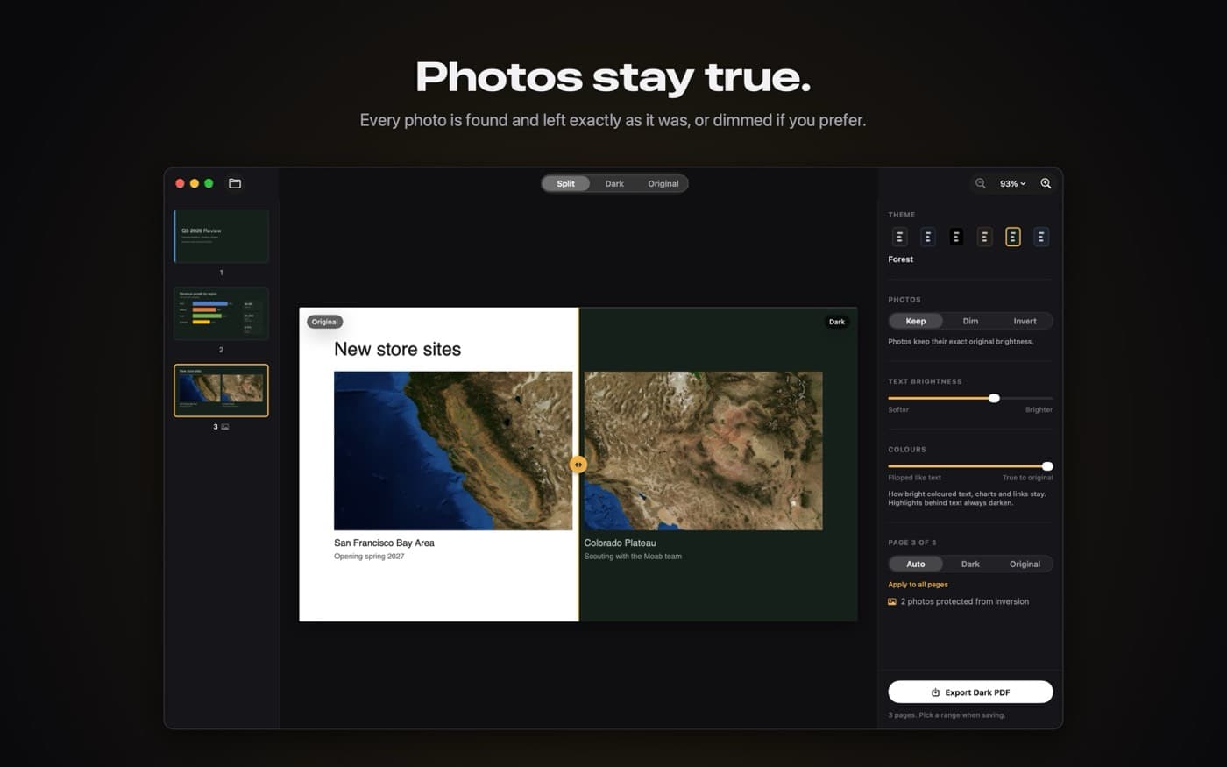This screenshot has height=767, width=1227.
Task: Open the 93% zoom level dropdown
Action: pos(1012,184)
